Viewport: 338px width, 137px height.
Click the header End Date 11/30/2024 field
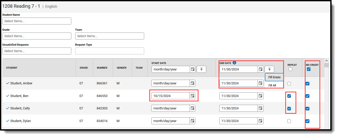(239, 69)
